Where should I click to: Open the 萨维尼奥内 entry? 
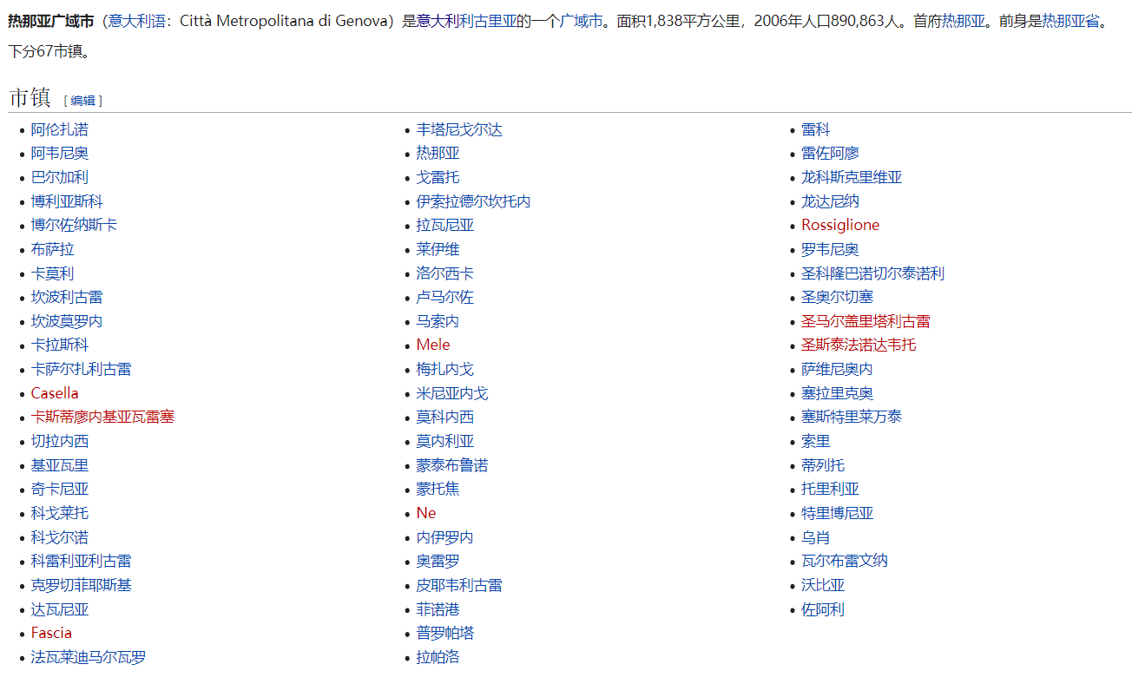(838, 370)
